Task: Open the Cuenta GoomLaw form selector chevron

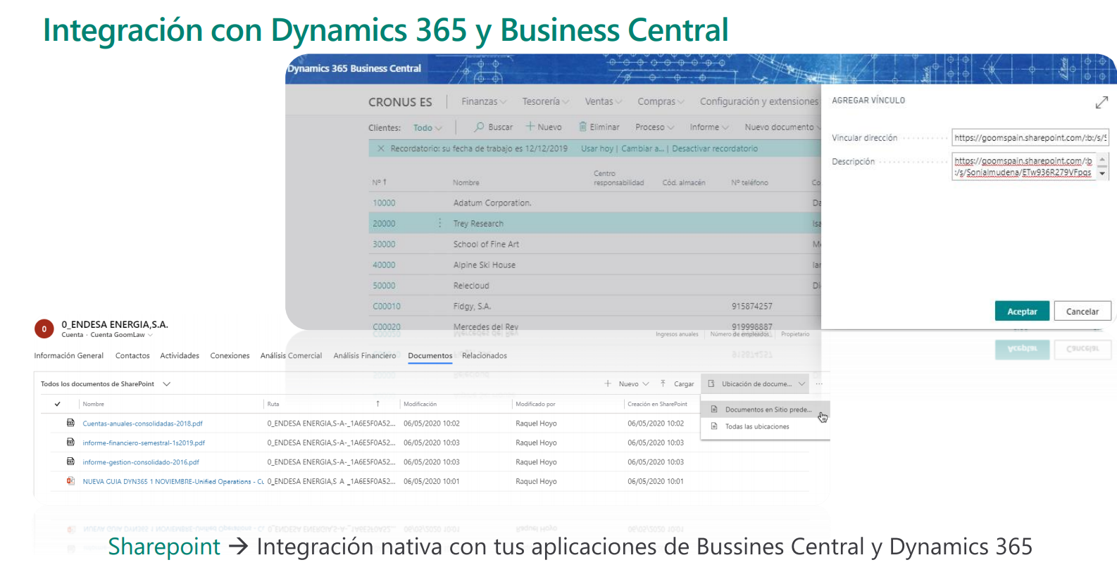Action: [x=150, y=335]
